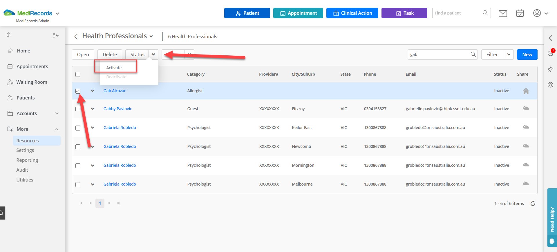Go to next page of results
Screen dimensions: 557x252
109,203
